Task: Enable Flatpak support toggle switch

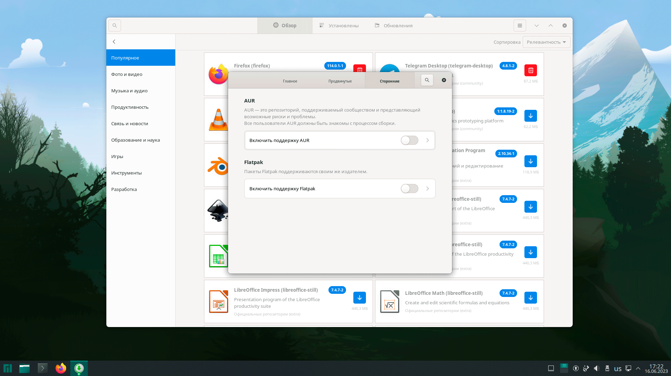Action: (x=409, y=189)
